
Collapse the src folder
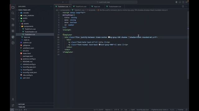pos(35,21)
